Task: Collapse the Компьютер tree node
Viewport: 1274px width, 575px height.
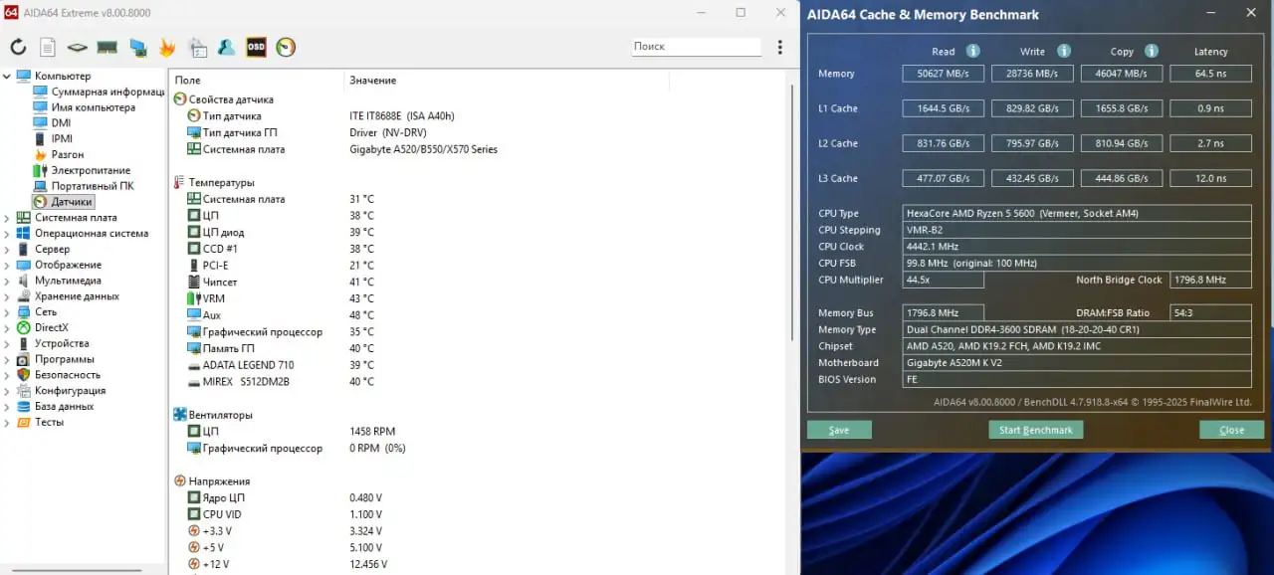Action: coord(7,76)
